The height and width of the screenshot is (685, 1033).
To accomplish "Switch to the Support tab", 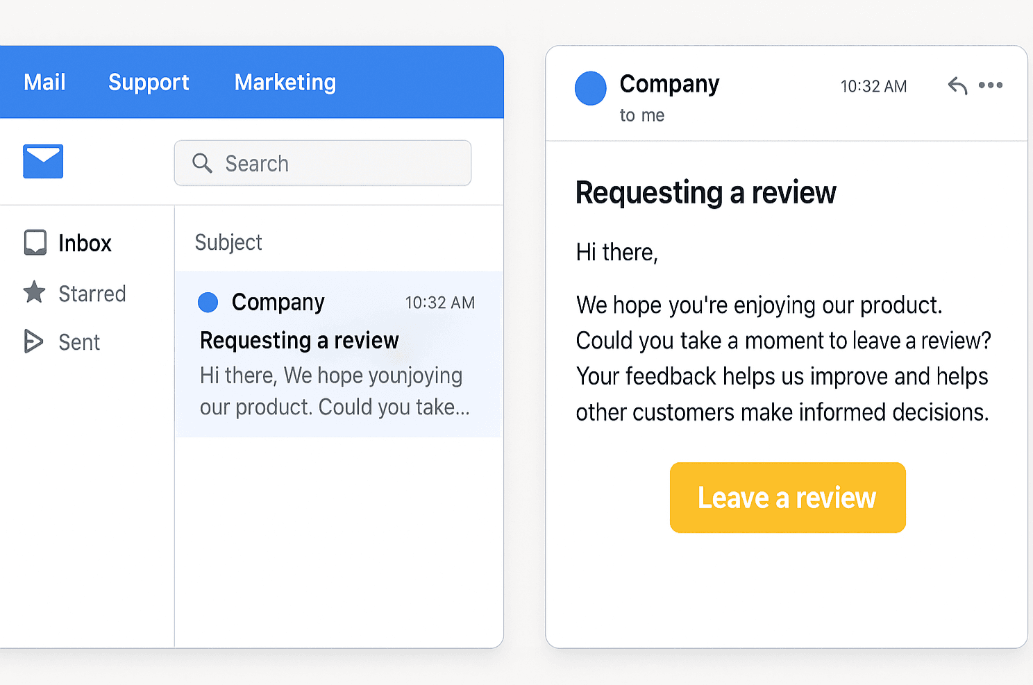I will [x=149, y=82].
